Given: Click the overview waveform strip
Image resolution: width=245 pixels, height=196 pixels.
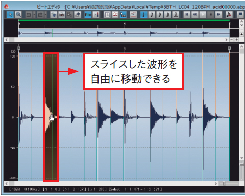Looking at the screenshot, I should click(x=124, y=33).
